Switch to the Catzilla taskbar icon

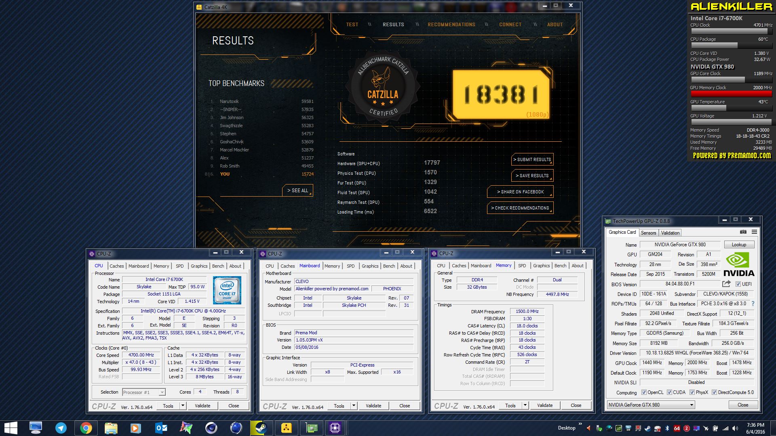pyautogui.click(x=286, y=428)
